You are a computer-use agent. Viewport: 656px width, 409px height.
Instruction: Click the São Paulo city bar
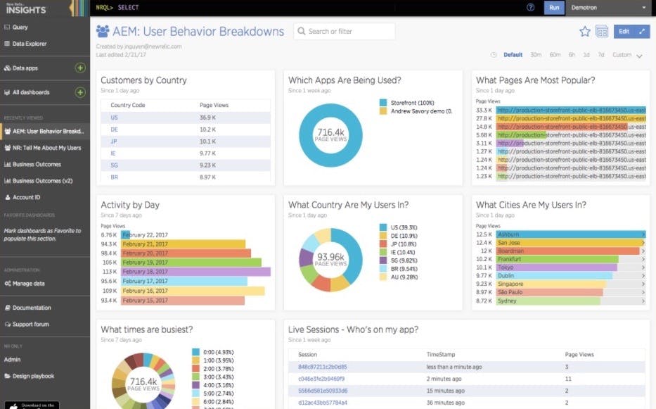(x=550, y=293)
